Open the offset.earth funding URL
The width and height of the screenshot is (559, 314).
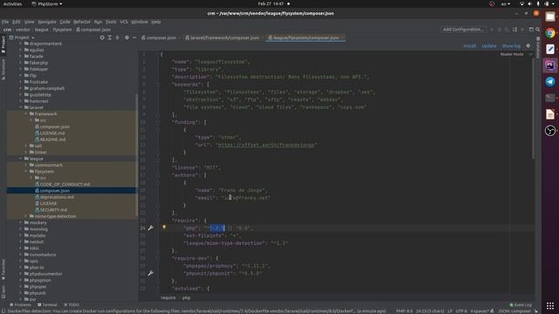click(266, 145)
